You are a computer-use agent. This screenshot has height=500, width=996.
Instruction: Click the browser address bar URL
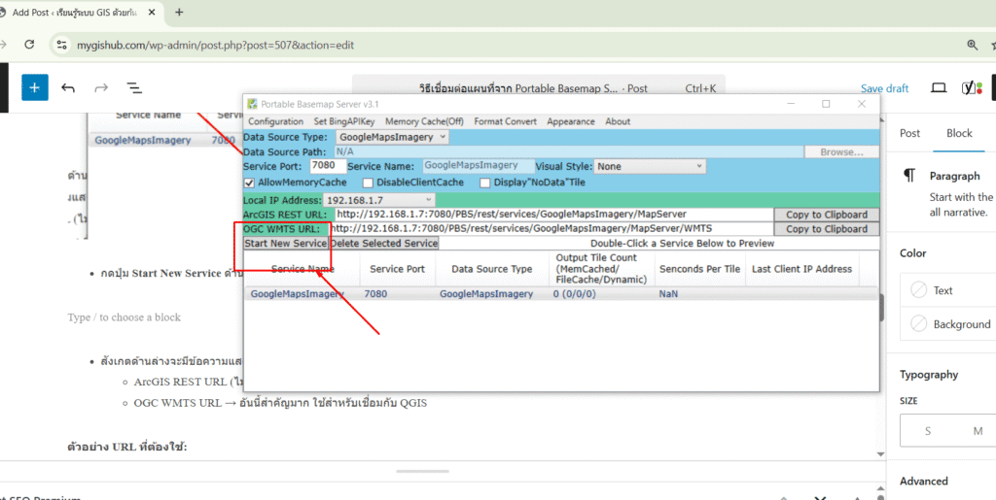(216, 45)
